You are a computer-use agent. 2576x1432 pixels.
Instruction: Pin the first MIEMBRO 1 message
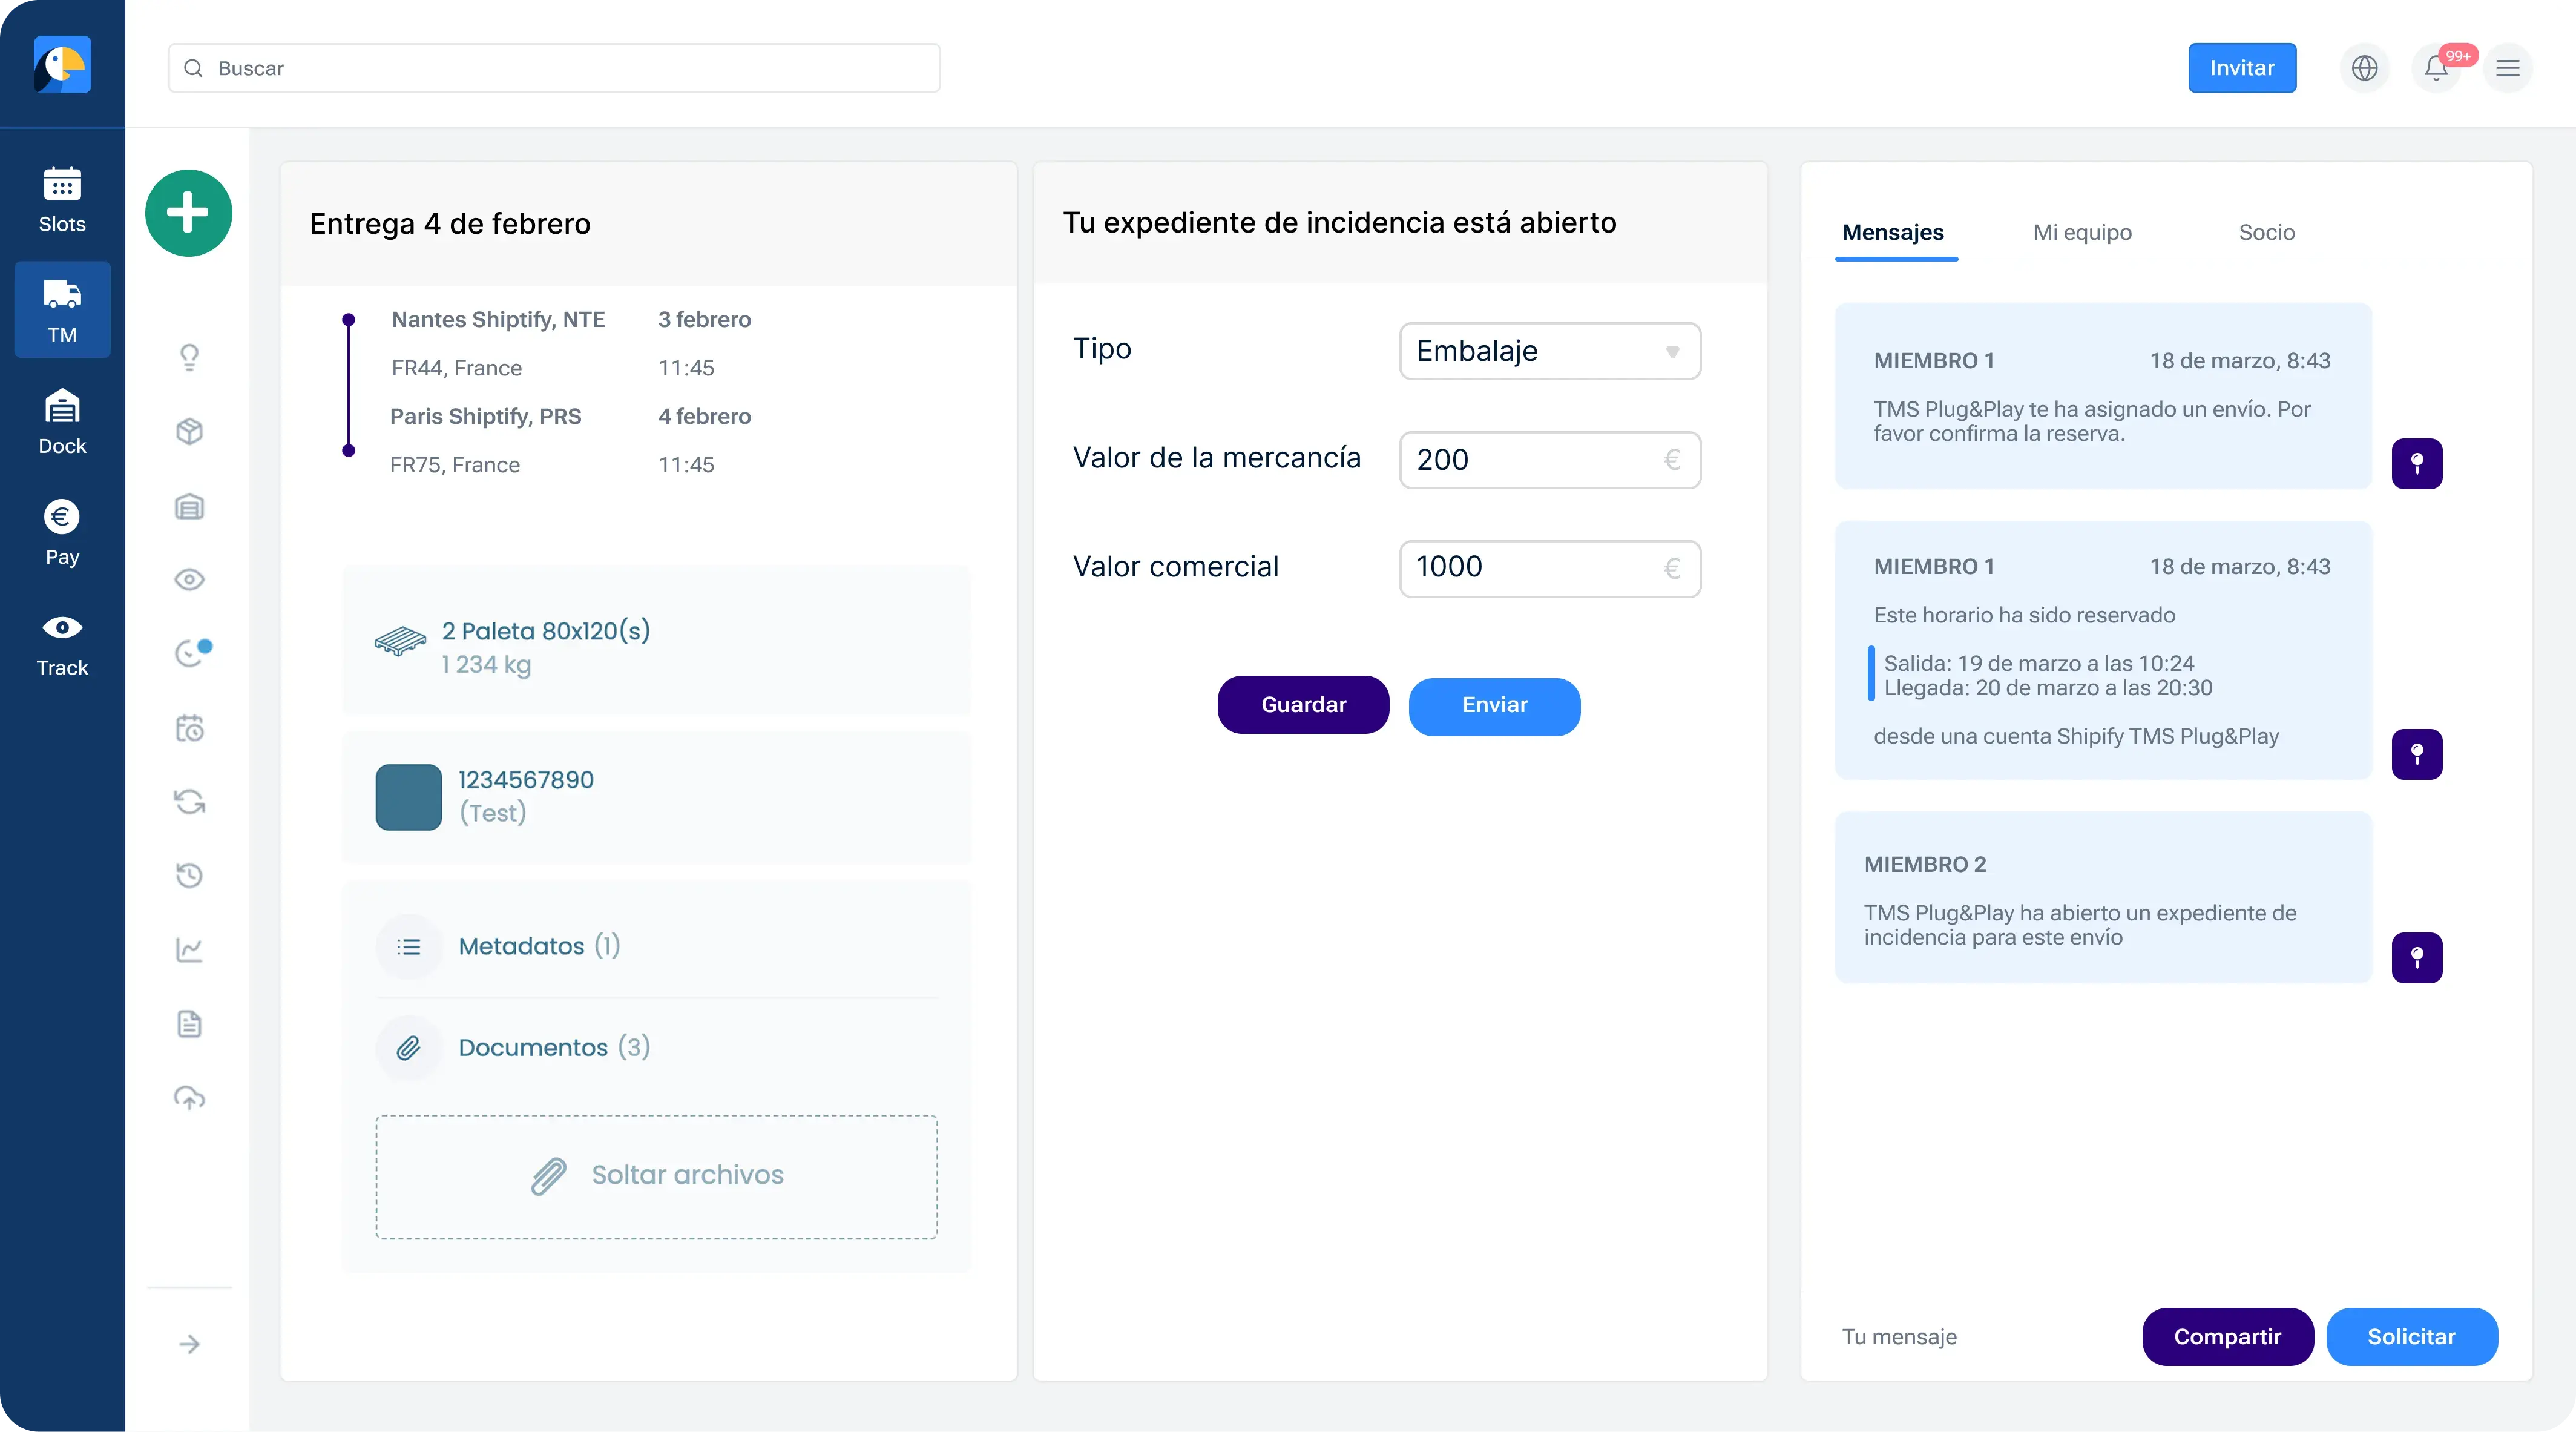click(x=2417, y=463)
